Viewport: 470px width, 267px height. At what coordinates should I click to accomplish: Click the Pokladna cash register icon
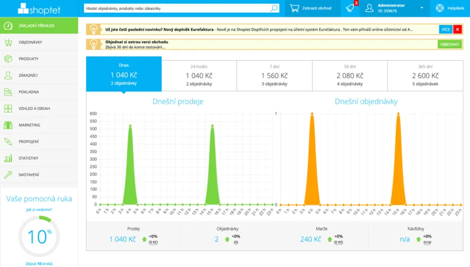(x=8, y=92)
